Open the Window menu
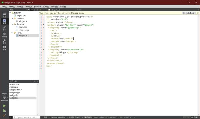Screen dimensions: 200x119 [x=54, y=6]
